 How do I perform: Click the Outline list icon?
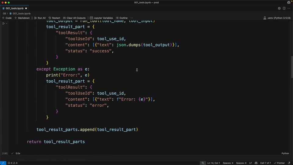point(117,18)
